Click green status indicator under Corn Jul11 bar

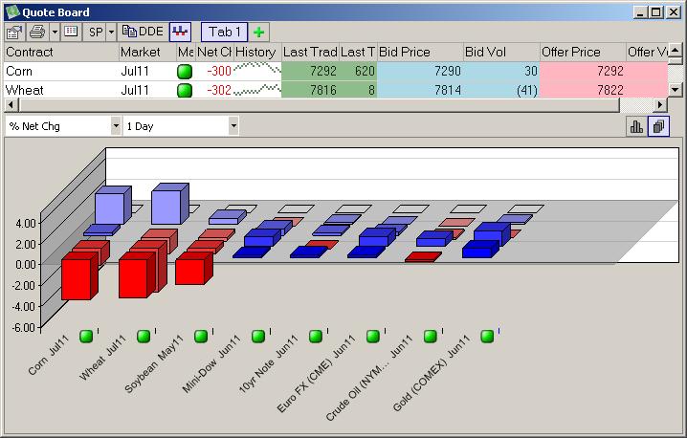pyautogui.click(x=86, y=336)
